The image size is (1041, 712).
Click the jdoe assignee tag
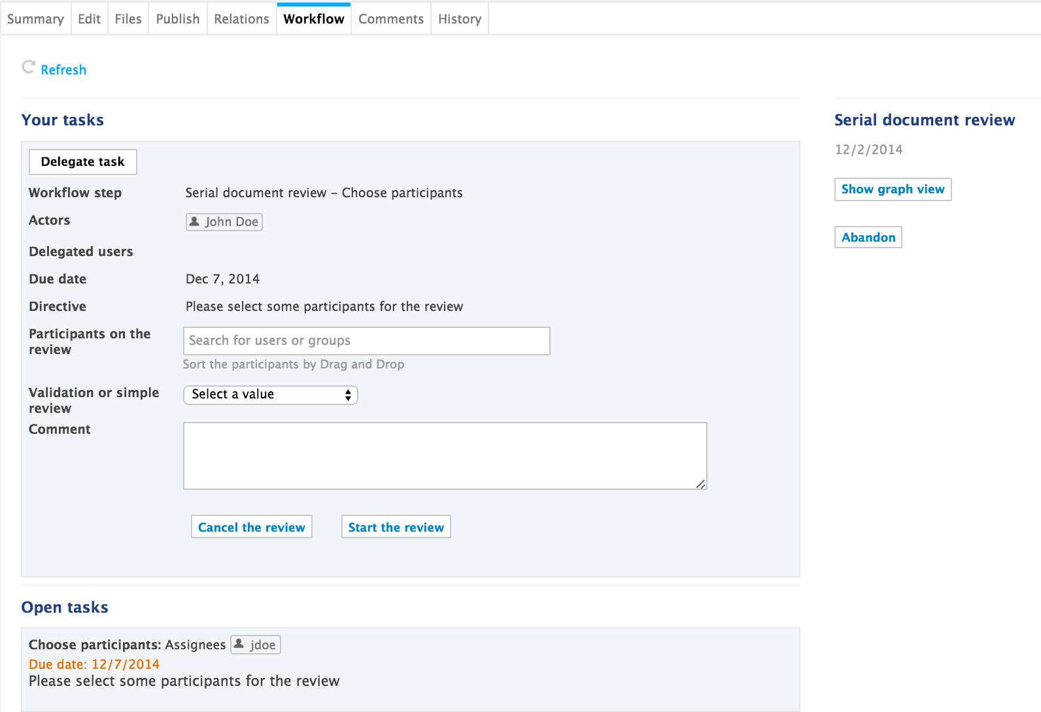pyautogui.click(x=256, y=645)
